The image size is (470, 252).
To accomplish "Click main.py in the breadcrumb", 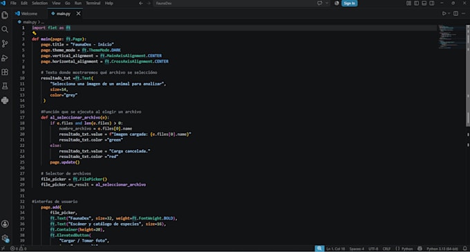I will coord(29,22).
